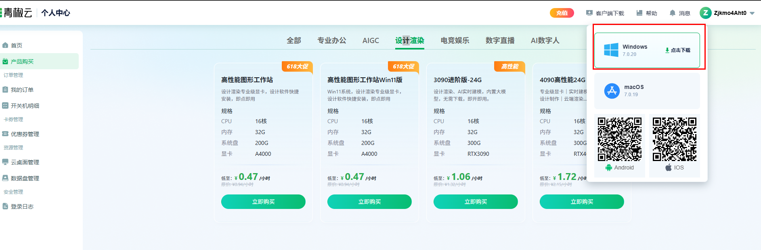The image size is (761, 250).
Task: Click the 高性能图形工作站 card title
Action: coord(247,80)
